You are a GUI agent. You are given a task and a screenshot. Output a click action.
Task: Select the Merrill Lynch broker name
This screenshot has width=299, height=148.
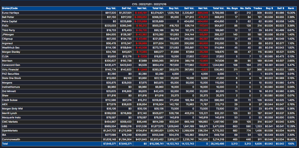coord(9,113)
